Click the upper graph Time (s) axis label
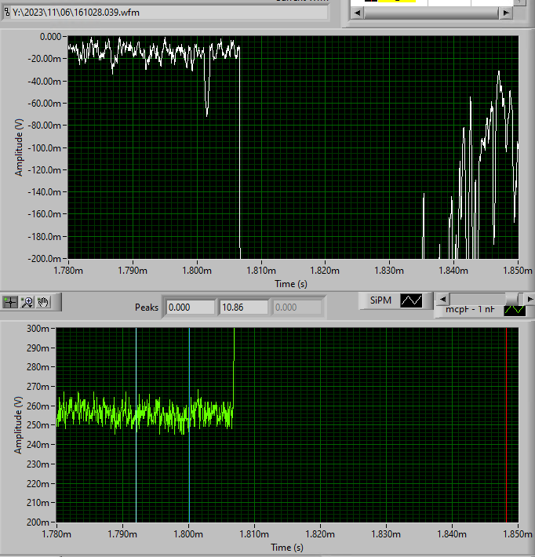 coord(291,284)
